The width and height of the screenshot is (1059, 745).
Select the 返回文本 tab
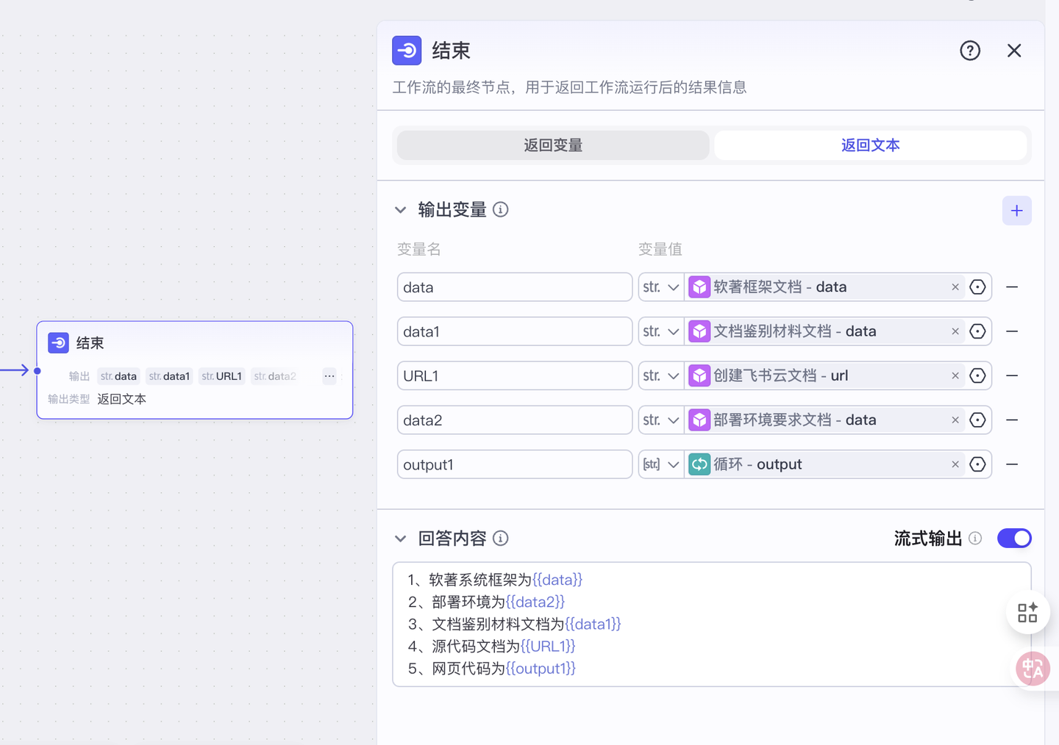870,145
